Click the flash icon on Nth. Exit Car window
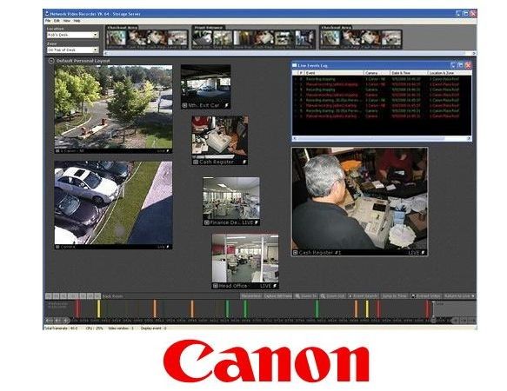Screen dimensions: 507x391 tap(227, 105)
